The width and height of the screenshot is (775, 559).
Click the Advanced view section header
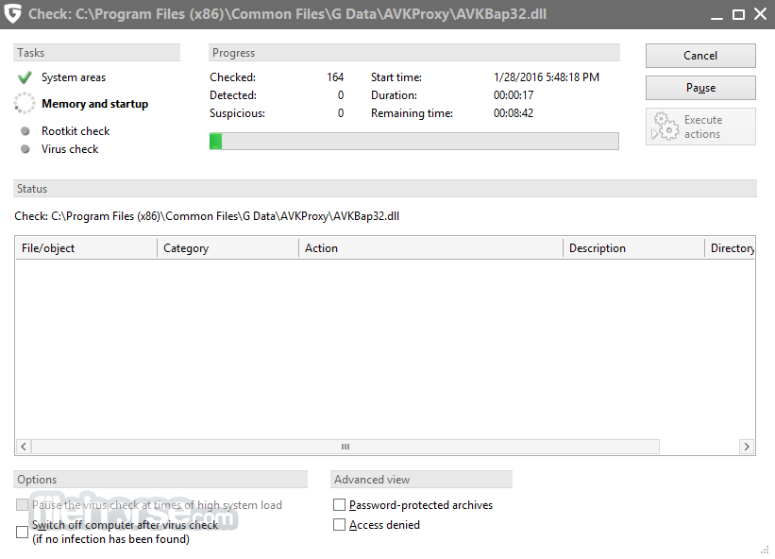421,480
